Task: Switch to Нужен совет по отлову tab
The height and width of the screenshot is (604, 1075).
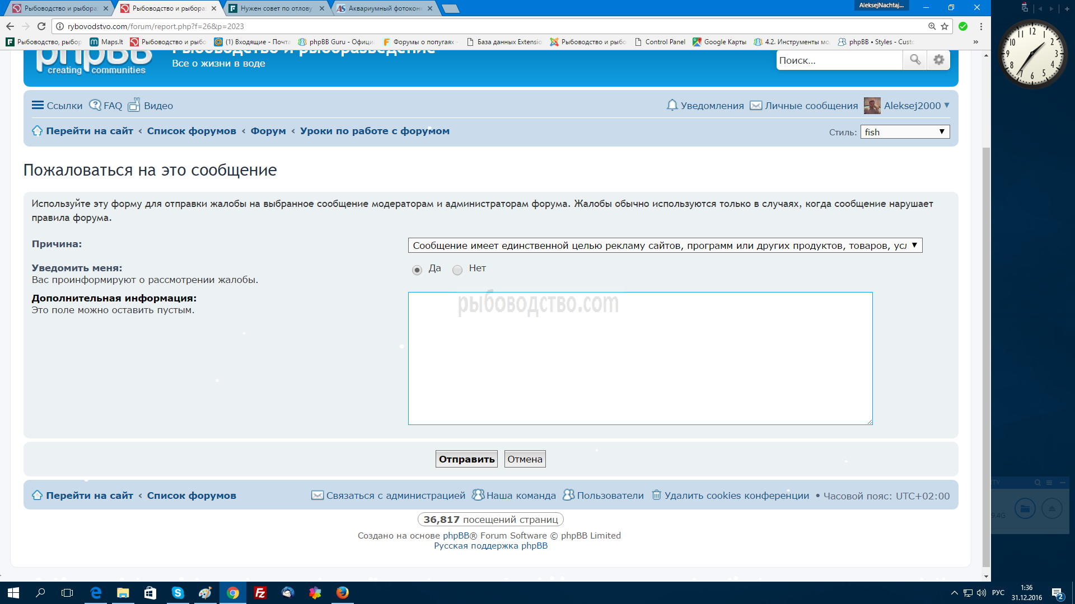Action: 275,8
